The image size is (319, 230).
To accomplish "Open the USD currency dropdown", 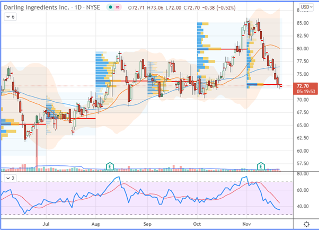I will point(306,7).
